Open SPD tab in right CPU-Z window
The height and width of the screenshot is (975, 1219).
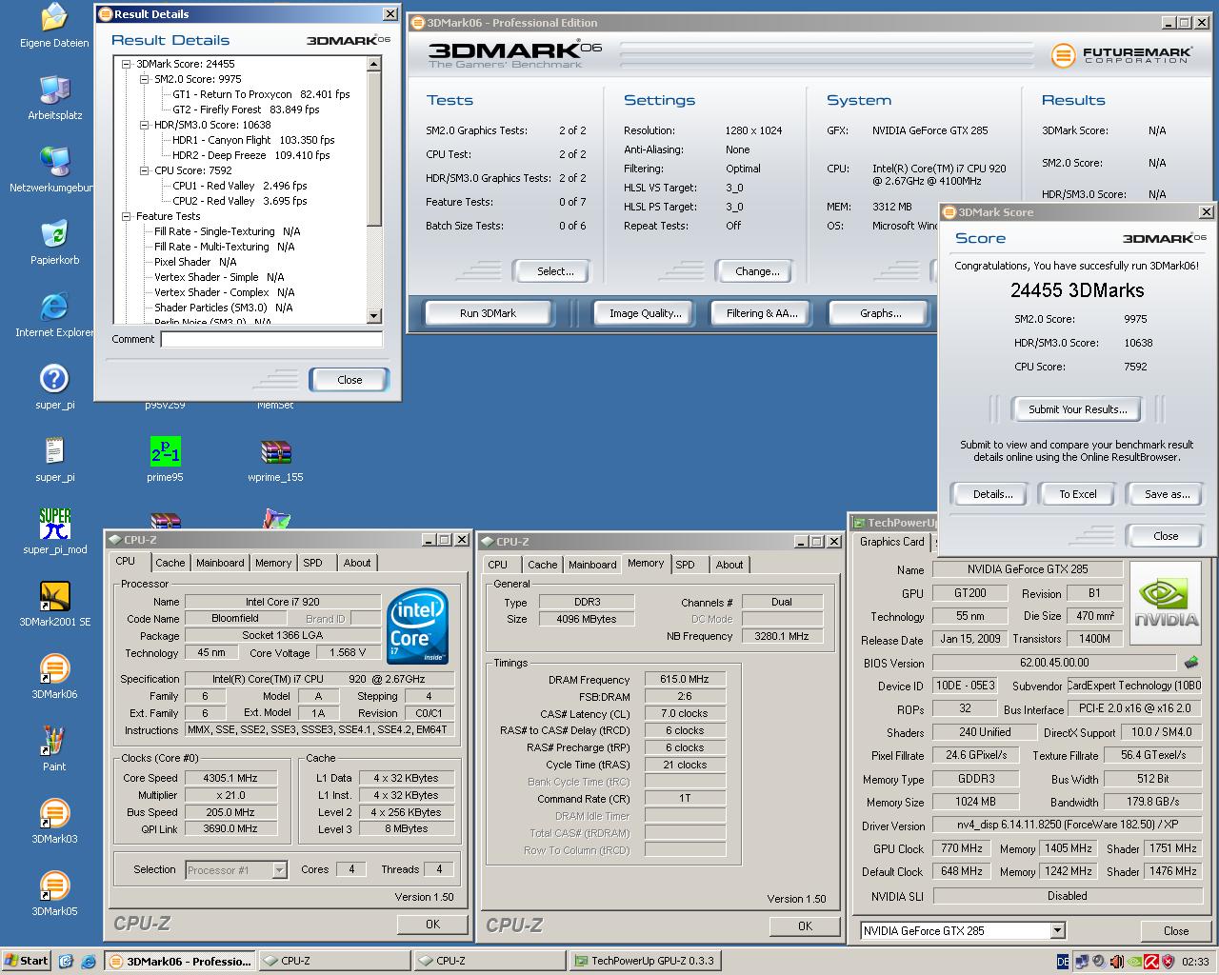coord(685,565)
